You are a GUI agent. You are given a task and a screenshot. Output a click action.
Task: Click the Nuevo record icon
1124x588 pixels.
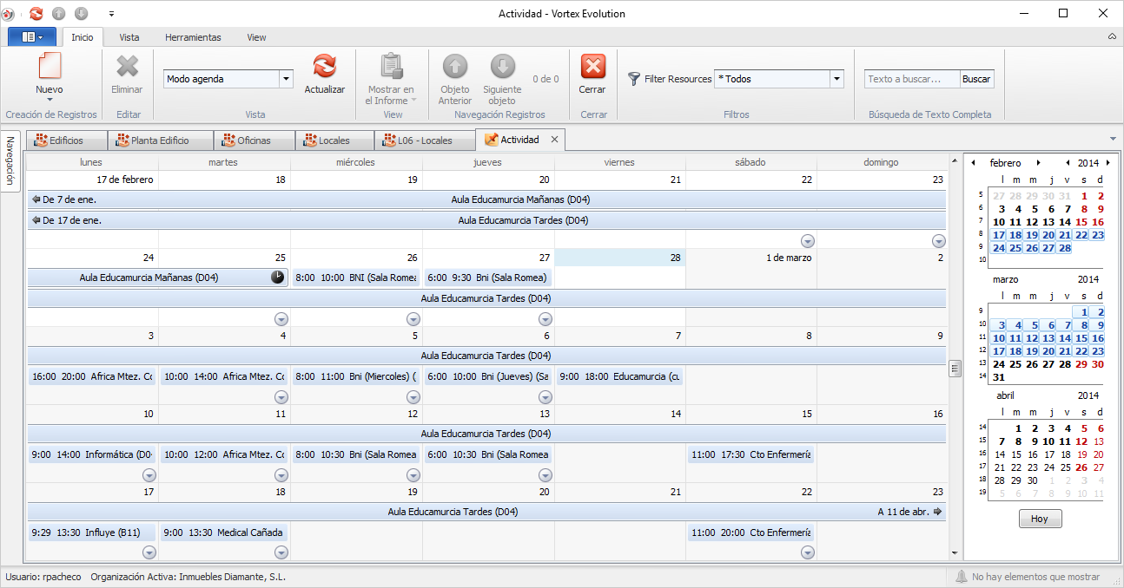tap(50, 66)
